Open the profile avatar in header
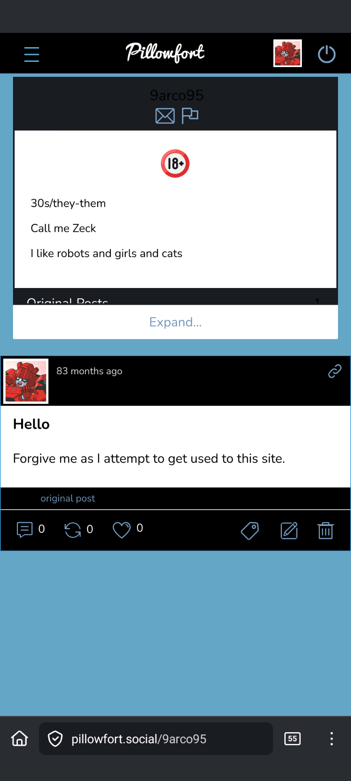351x781 pixels. click(287, 53)
